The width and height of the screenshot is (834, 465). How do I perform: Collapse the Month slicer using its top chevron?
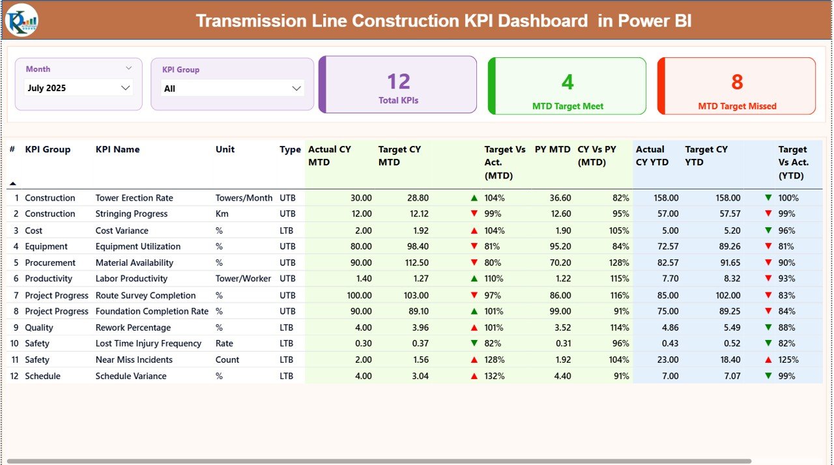pos(128,68)
